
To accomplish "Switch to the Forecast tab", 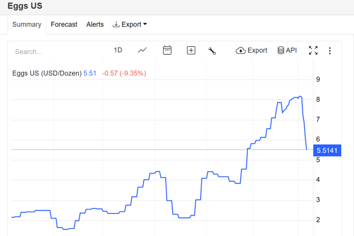I will (x=64, y=25).
